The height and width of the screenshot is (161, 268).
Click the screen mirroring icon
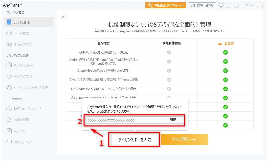tap(9, 142)
